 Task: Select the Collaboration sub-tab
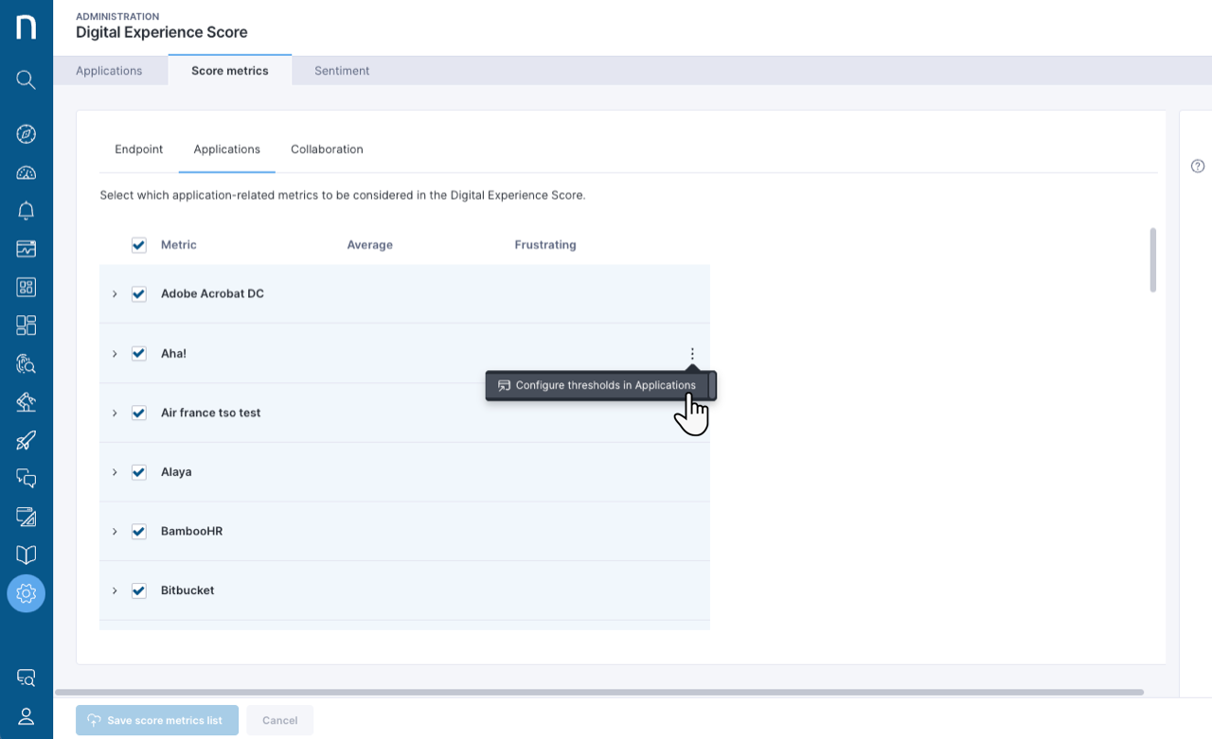(x=327, y=150)
